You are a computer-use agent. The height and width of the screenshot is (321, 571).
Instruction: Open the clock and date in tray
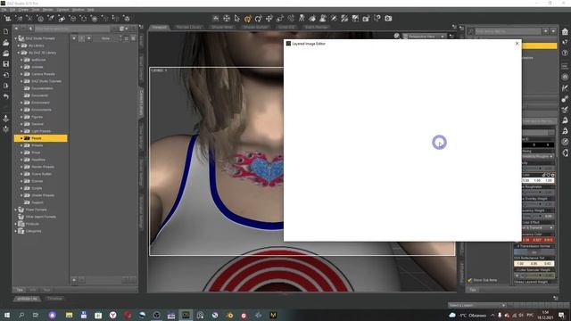[545, 315]
